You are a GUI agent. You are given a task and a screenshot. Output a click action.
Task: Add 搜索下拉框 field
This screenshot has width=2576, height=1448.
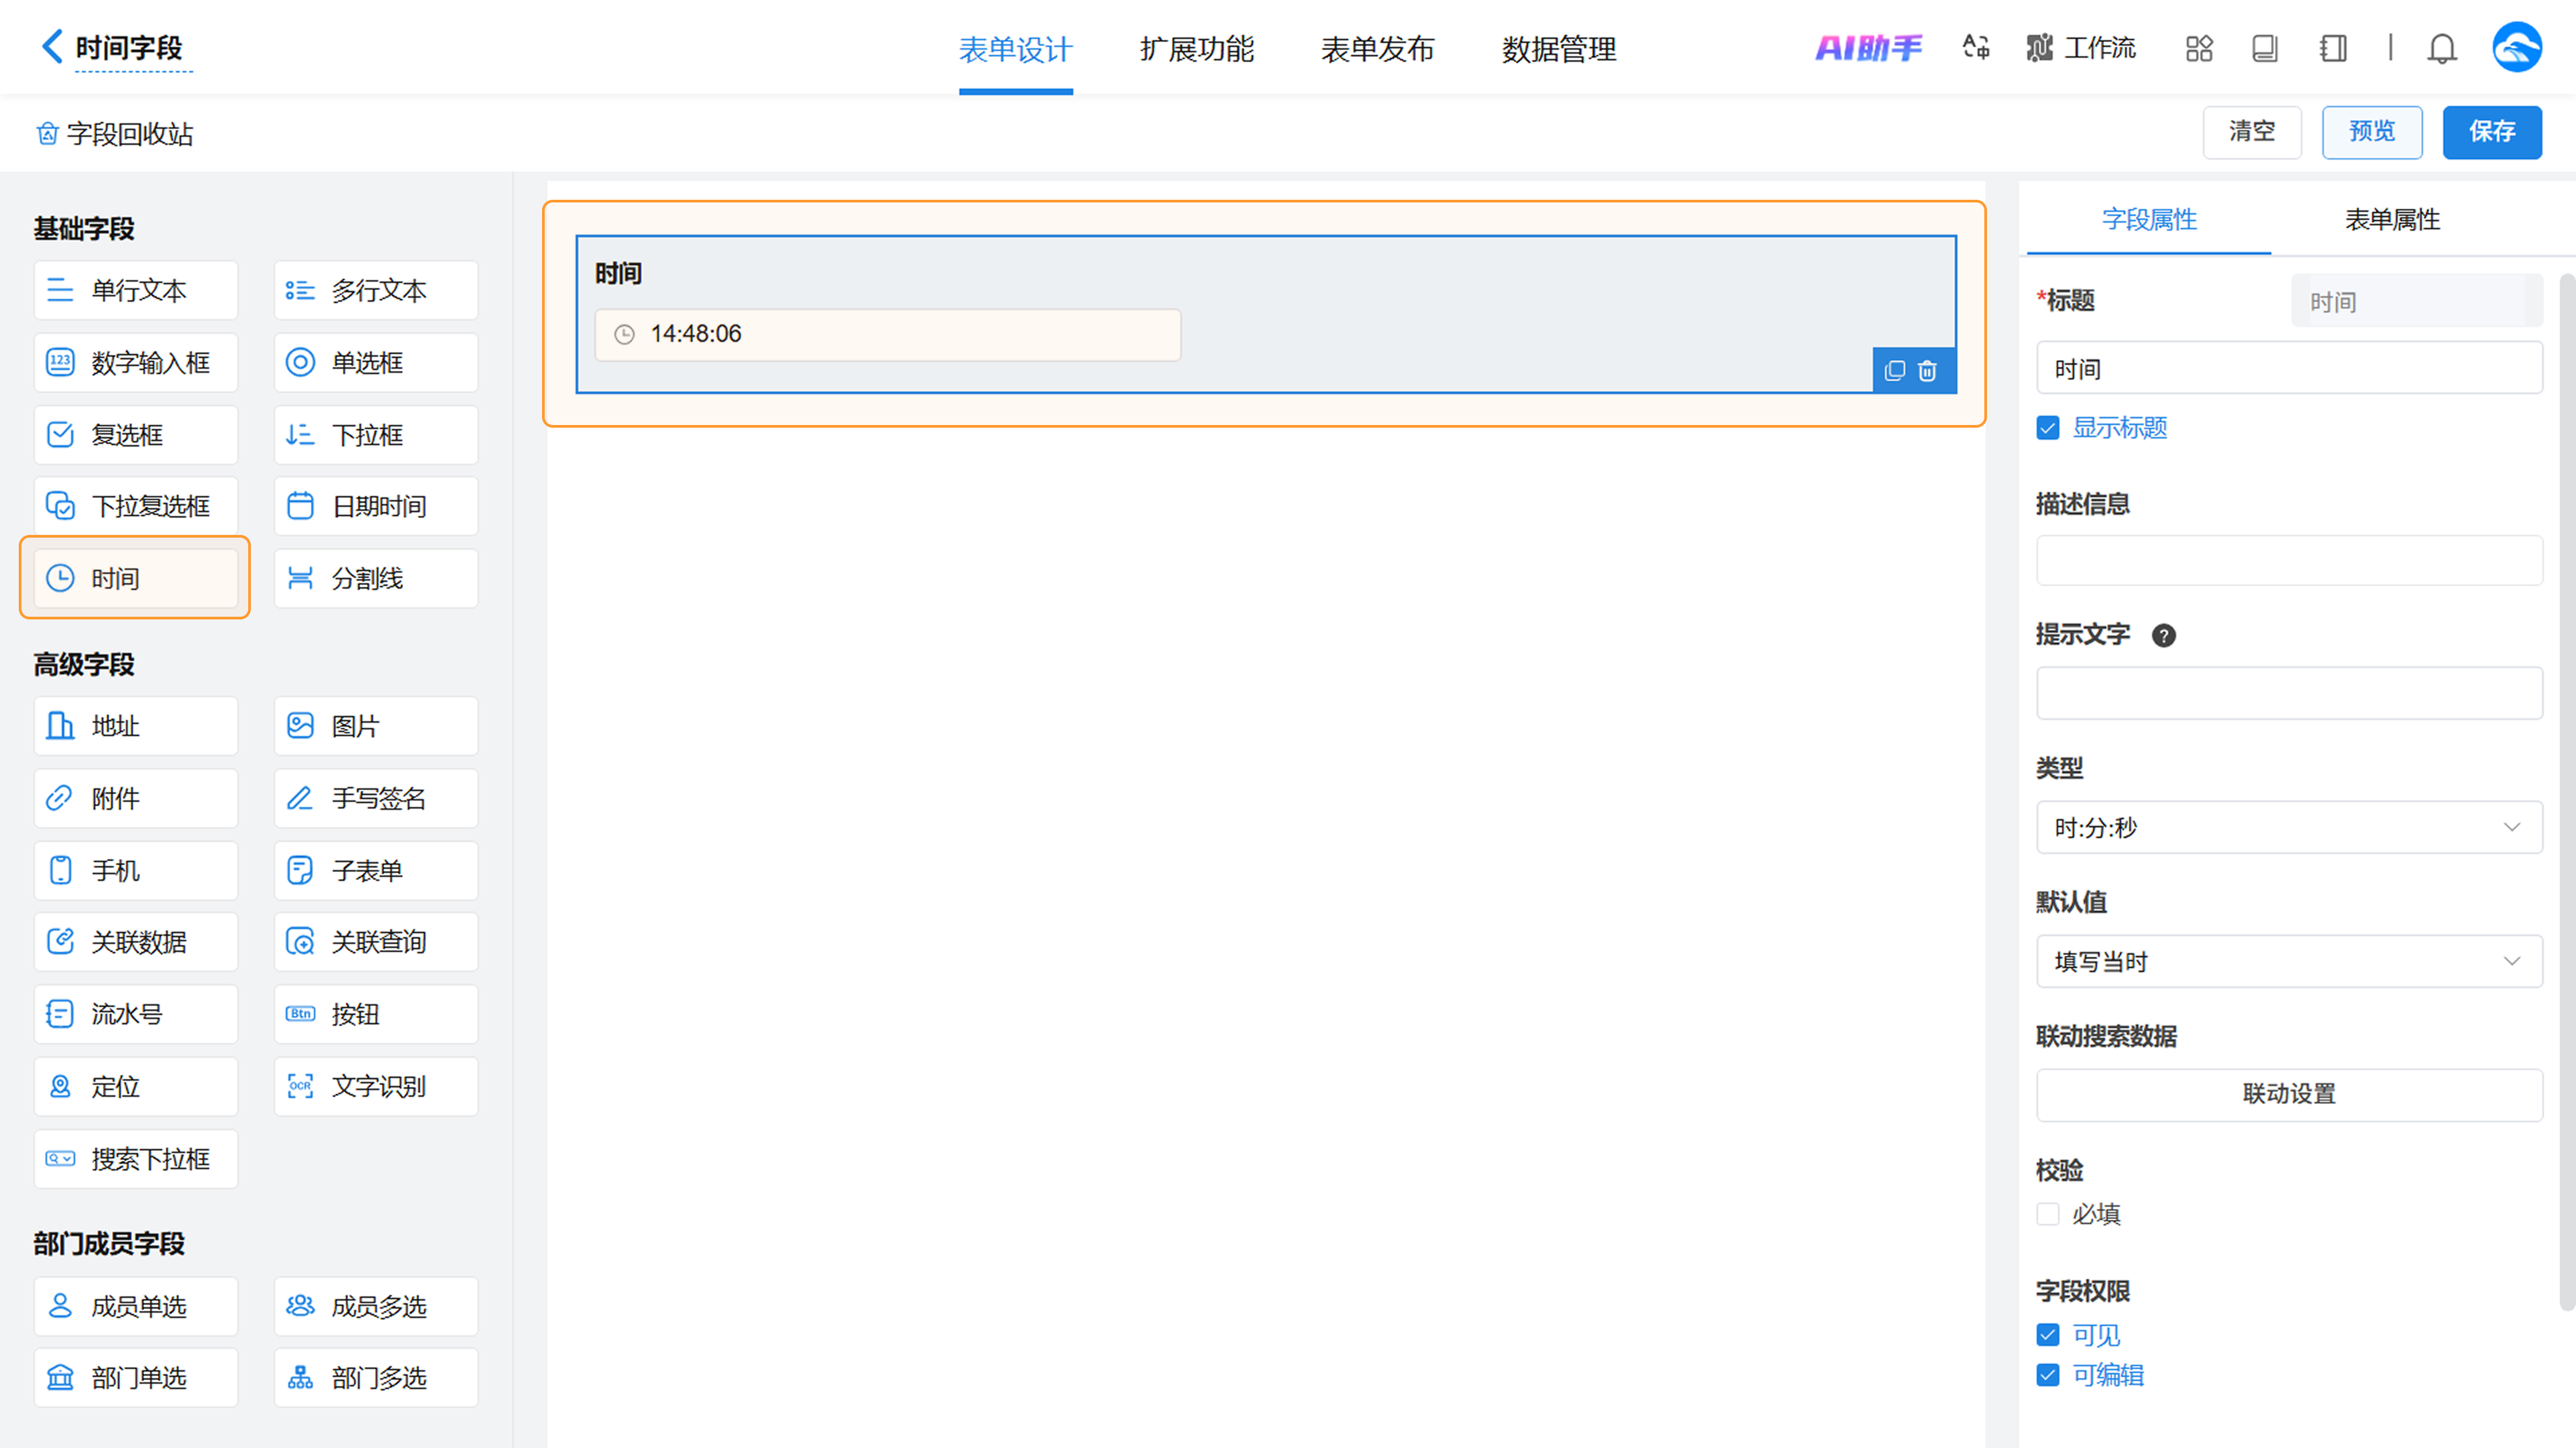pos(136,1159)
